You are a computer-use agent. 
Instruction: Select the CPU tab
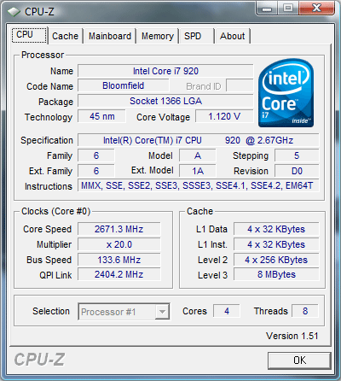pos(29,35)
